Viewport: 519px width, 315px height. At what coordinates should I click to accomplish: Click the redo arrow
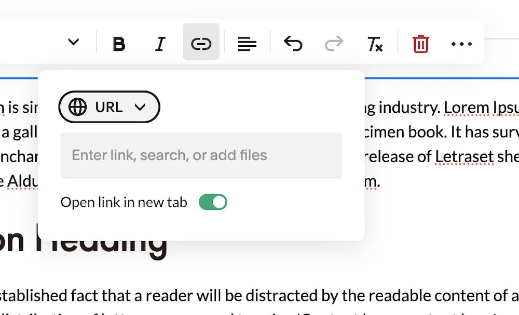[x=334, y=44]
